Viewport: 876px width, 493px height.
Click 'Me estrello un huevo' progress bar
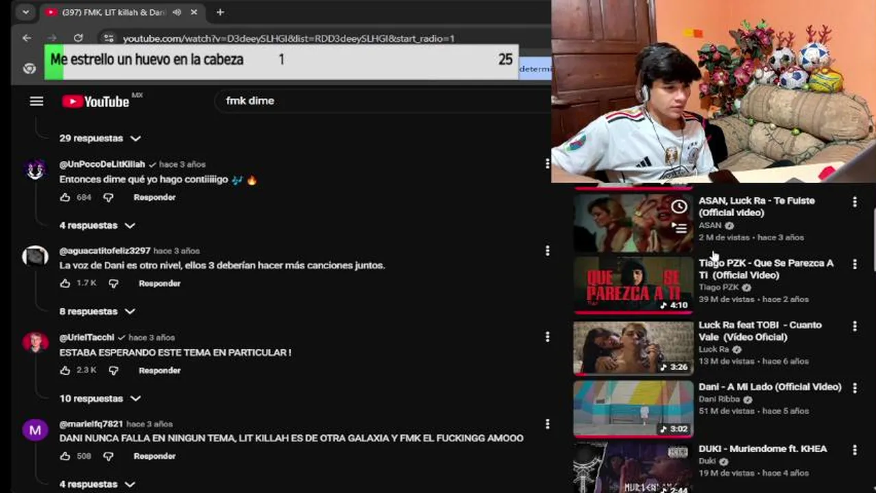tap(282, 62)
